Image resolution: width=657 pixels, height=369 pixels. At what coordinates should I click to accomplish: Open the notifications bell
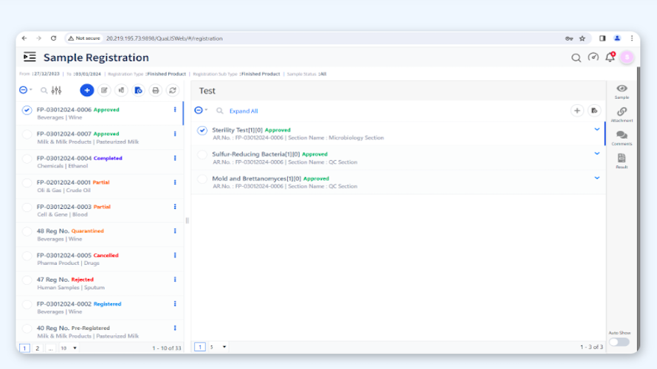[610, 58]
